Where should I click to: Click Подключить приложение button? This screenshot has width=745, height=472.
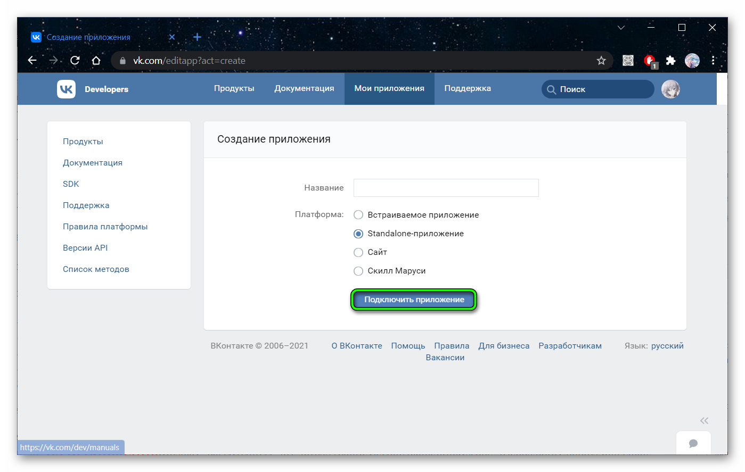pyautogui.click(x=414, y=300)
